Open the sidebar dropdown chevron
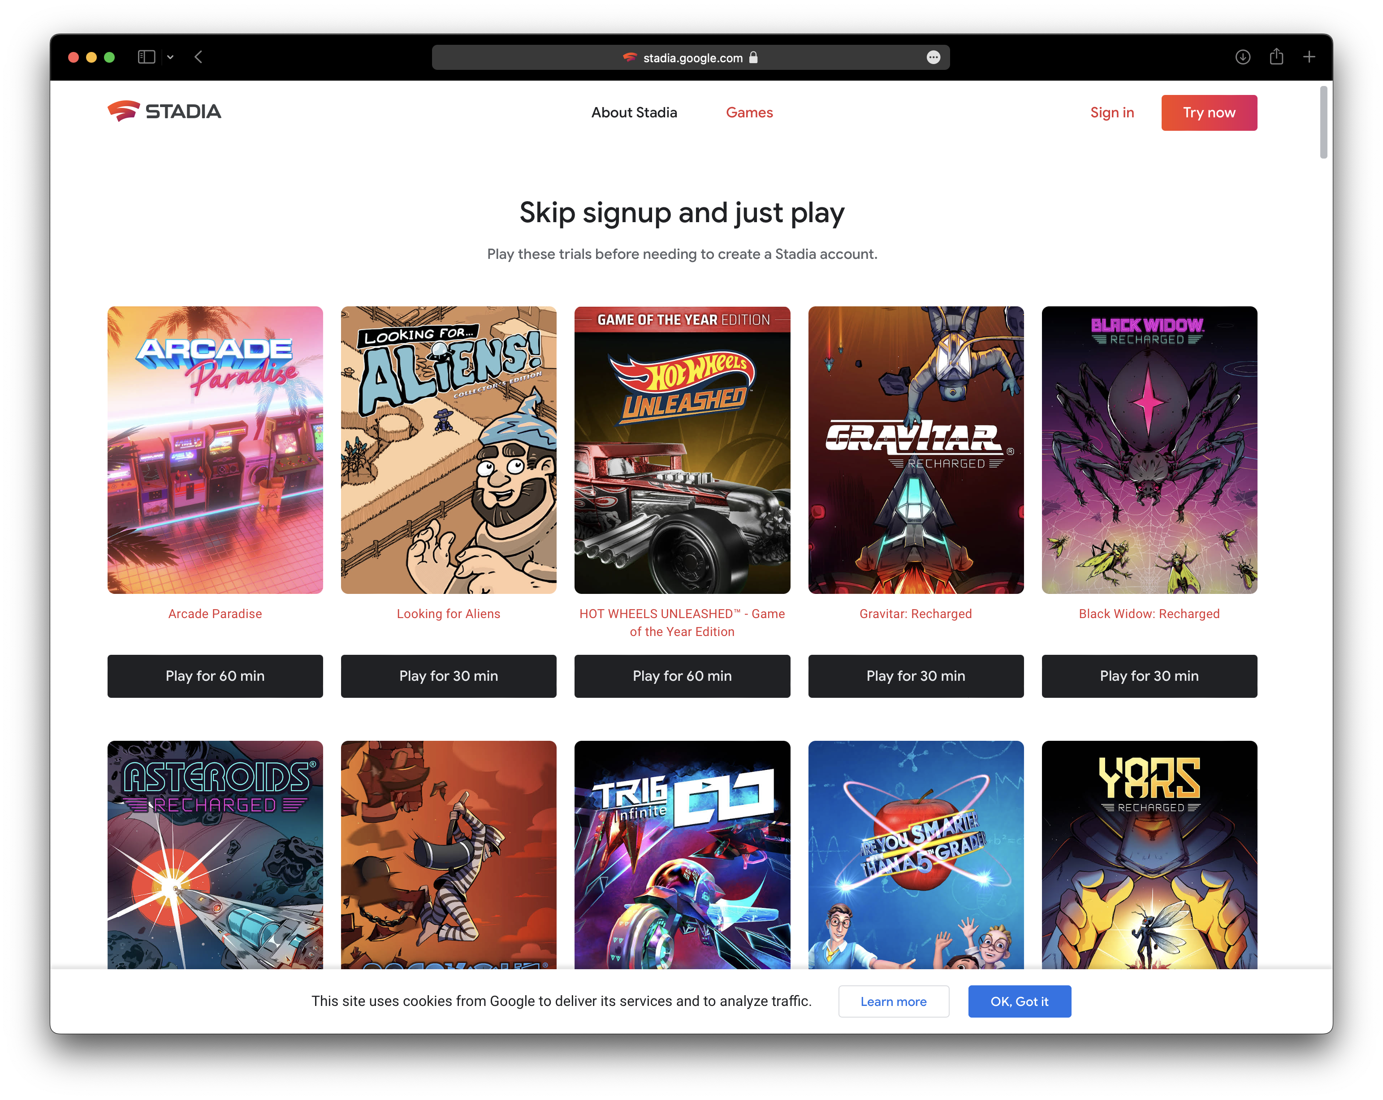 coord(171,57)
